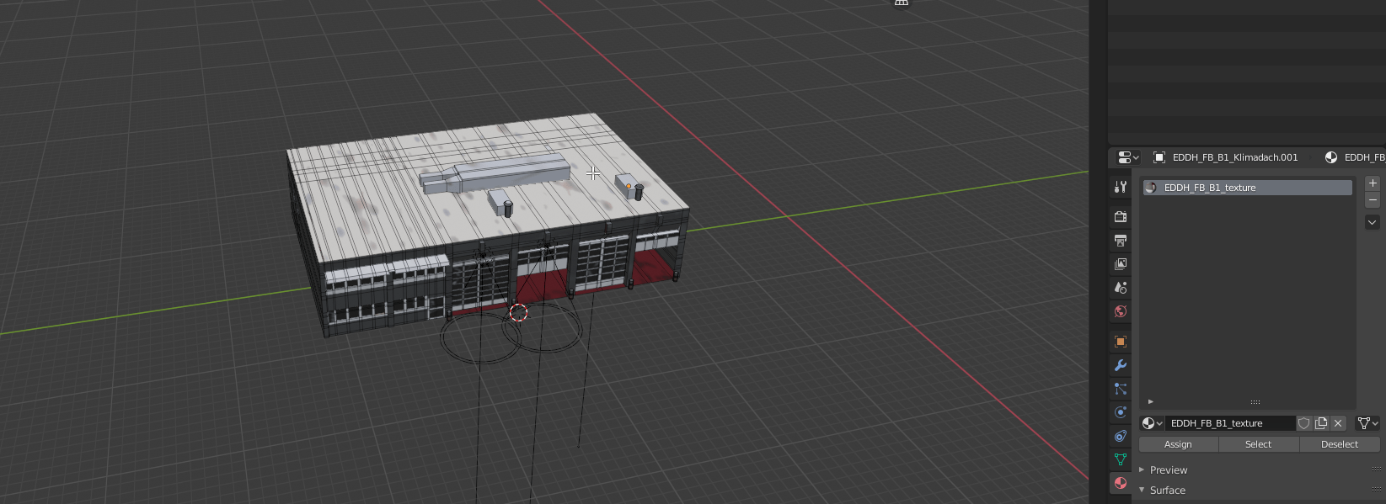The image size is (1386, 504).
Task: Open the Object properties tab
Action: (1120, 342)
